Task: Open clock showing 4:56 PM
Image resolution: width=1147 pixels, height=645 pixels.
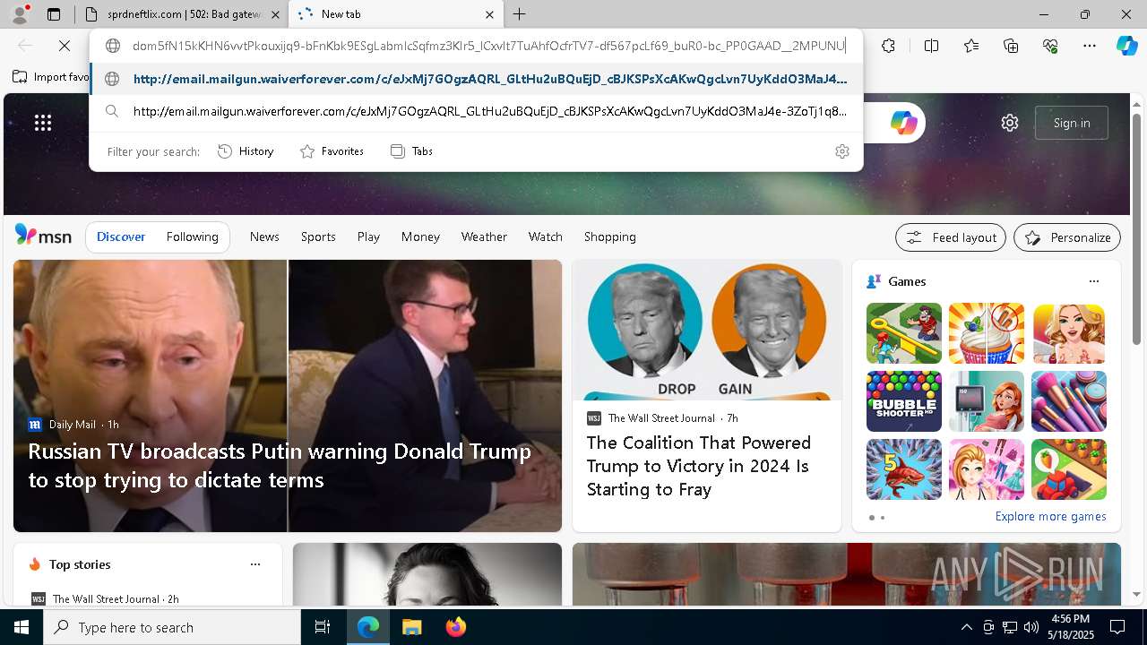Action: (x=1070, y=627)
